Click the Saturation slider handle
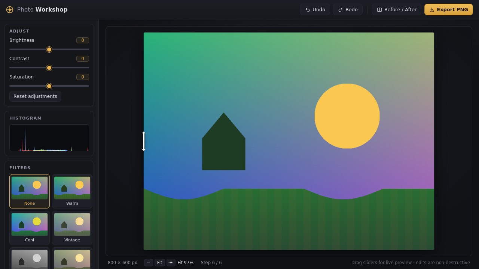479x269 pixels. click(x=49, y=86)
